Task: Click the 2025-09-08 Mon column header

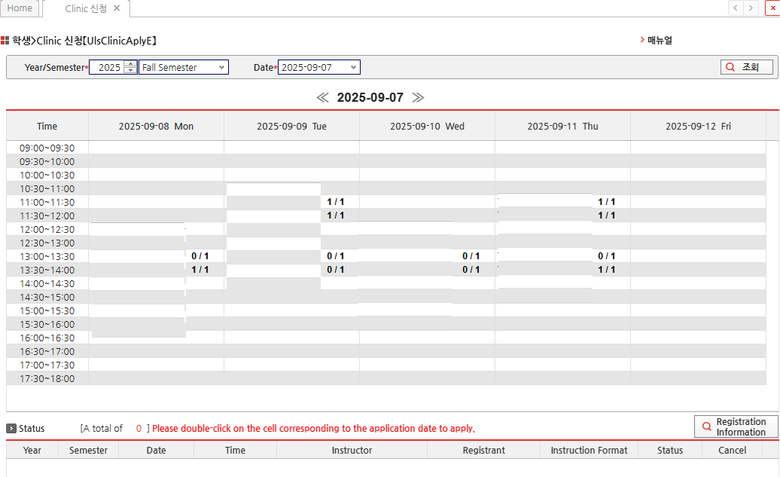Action: point(156,127)
